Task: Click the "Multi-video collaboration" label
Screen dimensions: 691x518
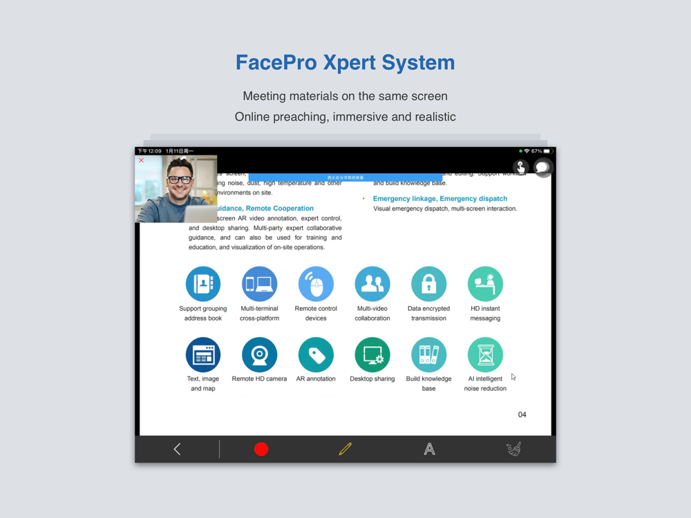Action: pos(372,313)
